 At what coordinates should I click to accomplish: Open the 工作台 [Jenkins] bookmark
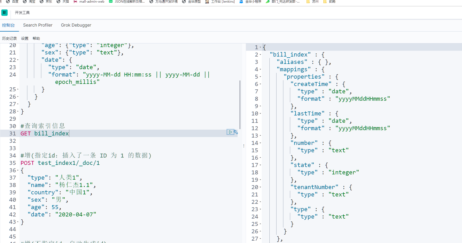click(220, 2)
